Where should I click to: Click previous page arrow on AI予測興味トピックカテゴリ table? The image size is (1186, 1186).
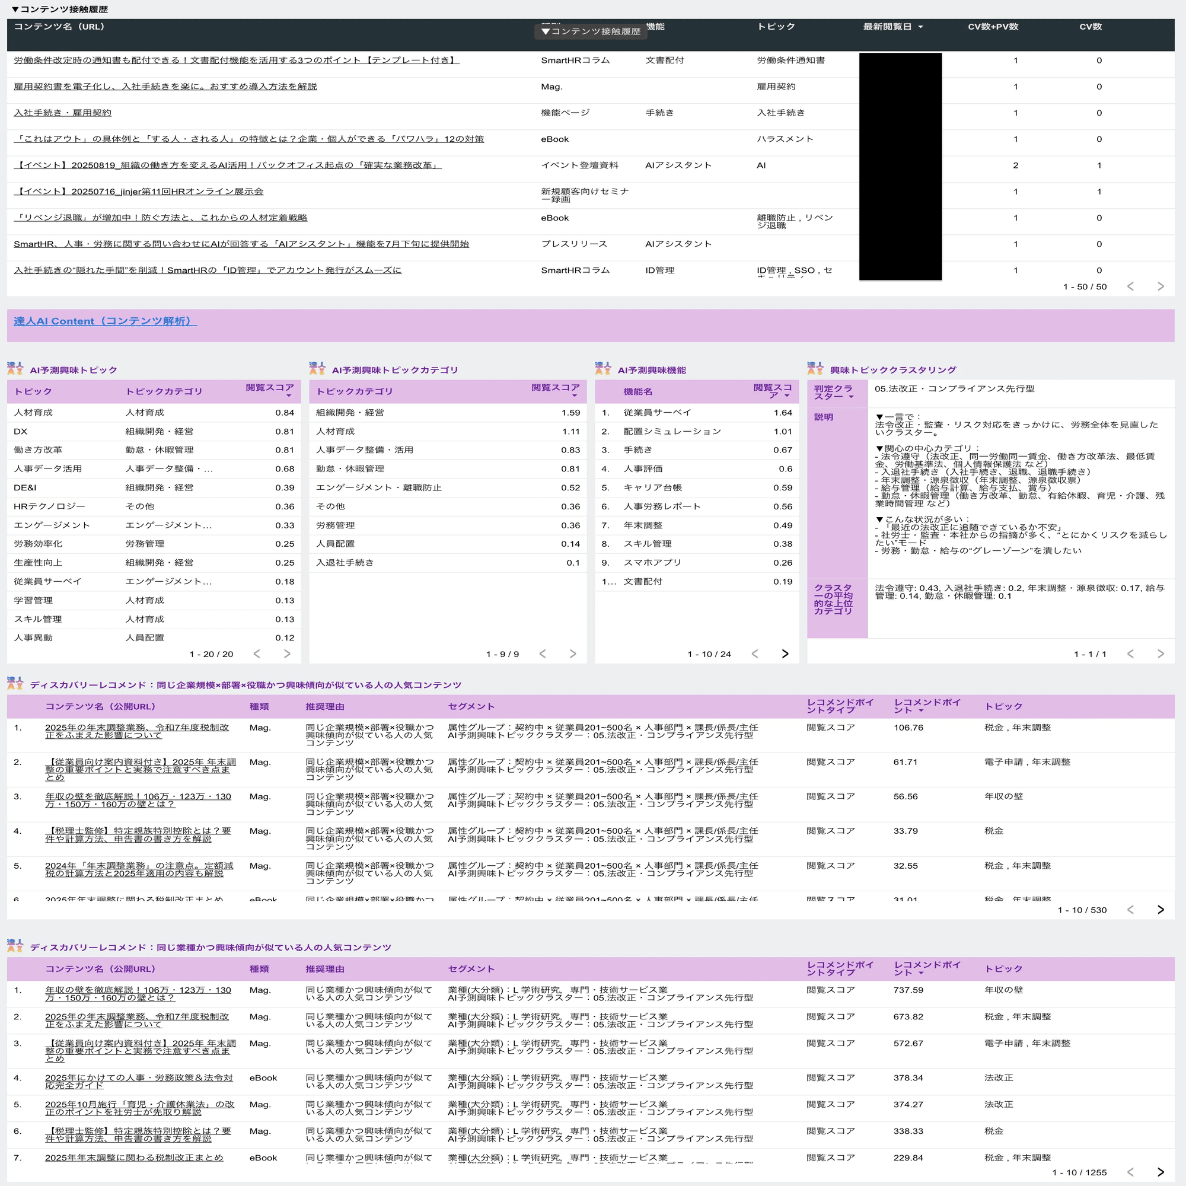pyautogui.click(x=543, y=653)
